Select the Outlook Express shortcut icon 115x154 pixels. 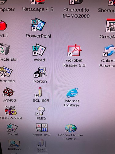coord(109,50)
